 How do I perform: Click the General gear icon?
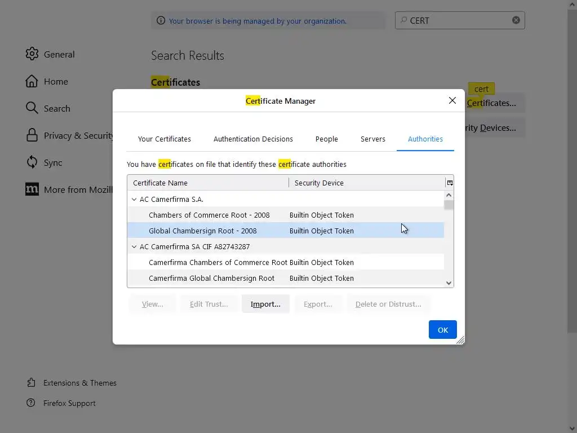pyautogui.click(x=32, y=54)
